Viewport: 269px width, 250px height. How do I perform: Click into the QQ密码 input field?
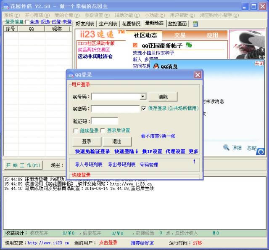point(115,109)
